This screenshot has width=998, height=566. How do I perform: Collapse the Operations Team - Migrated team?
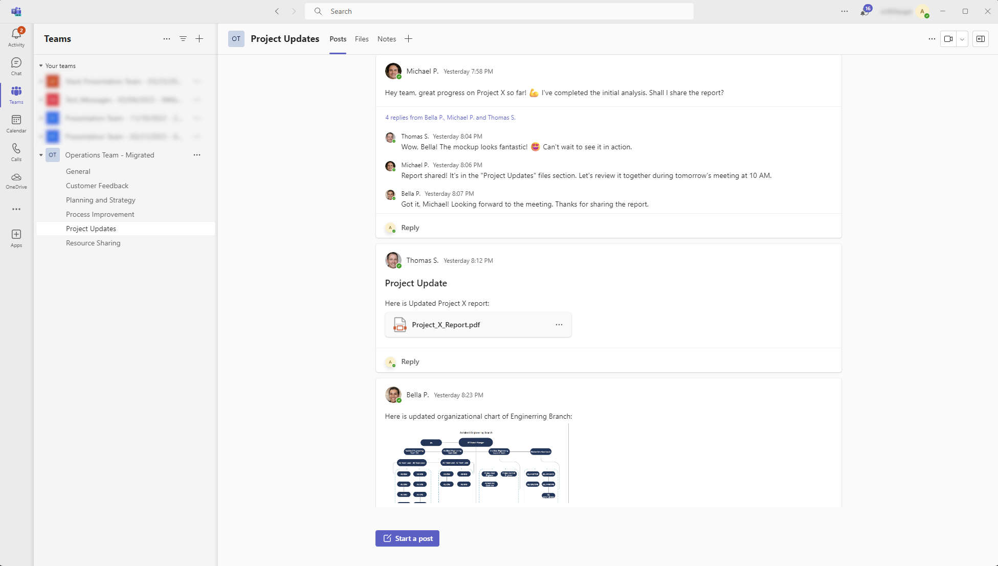41,155
